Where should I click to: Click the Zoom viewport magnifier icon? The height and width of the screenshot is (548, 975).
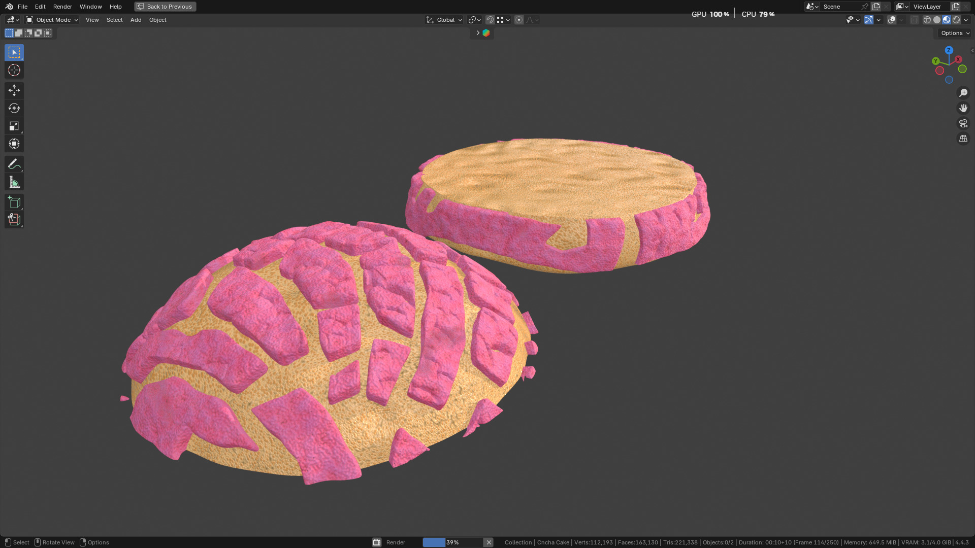963,93
